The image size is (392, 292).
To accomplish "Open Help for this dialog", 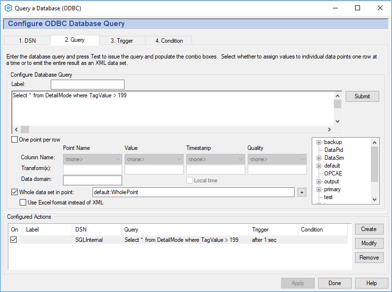I will click(x=371, y=283).
